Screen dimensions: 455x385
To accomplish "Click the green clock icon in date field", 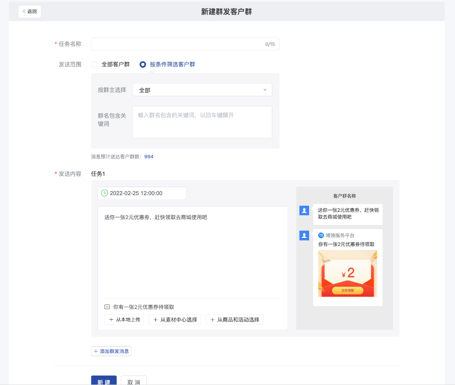I will coord(105,193).
